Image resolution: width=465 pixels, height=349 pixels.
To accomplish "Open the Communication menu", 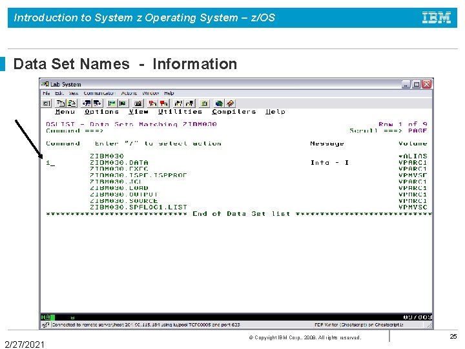I will [x=99, y=93].
